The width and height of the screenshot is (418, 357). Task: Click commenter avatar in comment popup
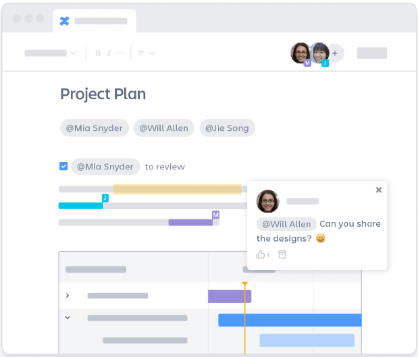click(268, 201)
